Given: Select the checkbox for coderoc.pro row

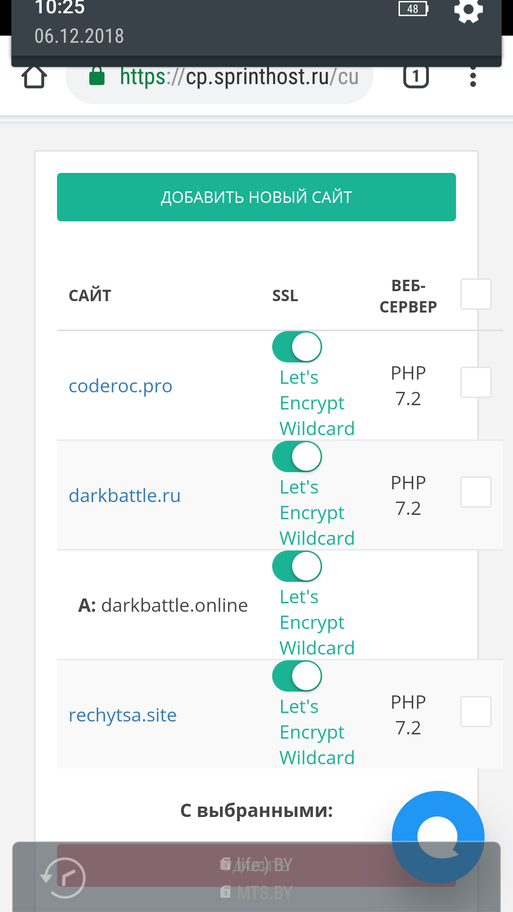Looking at the screenshot, I should 475,382.
